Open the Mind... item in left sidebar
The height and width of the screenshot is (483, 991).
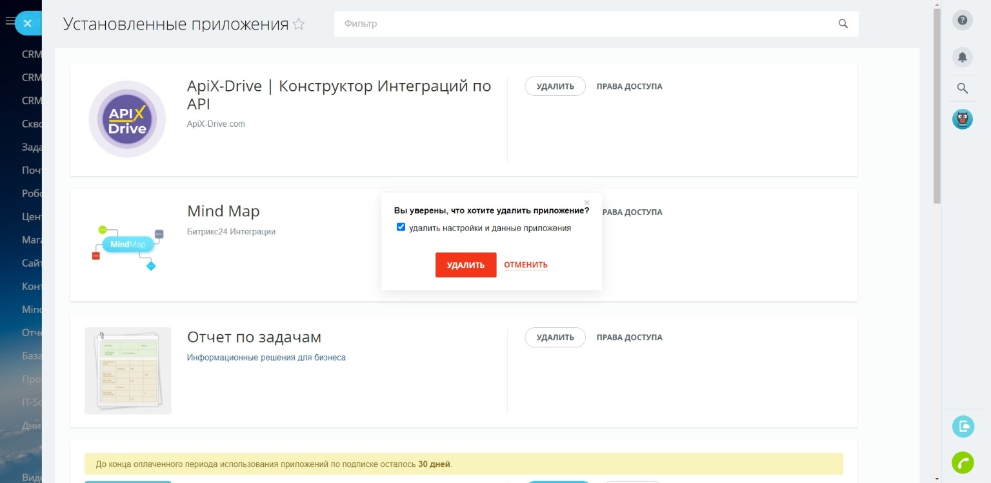(32, 309)
